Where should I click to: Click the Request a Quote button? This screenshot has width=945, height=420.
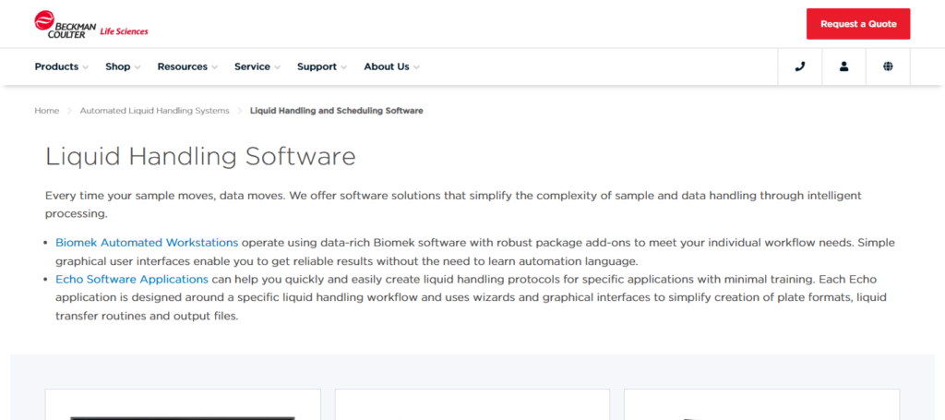tap(858, 24)
